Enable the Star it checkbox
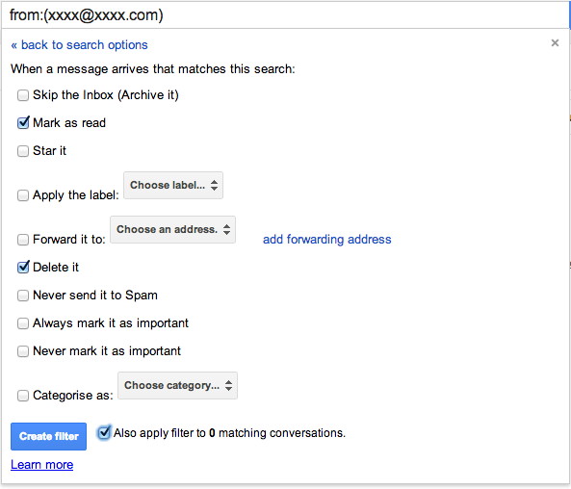Image resolution: width=571 pixels, height=489 pixels. [x=23, y=151]
